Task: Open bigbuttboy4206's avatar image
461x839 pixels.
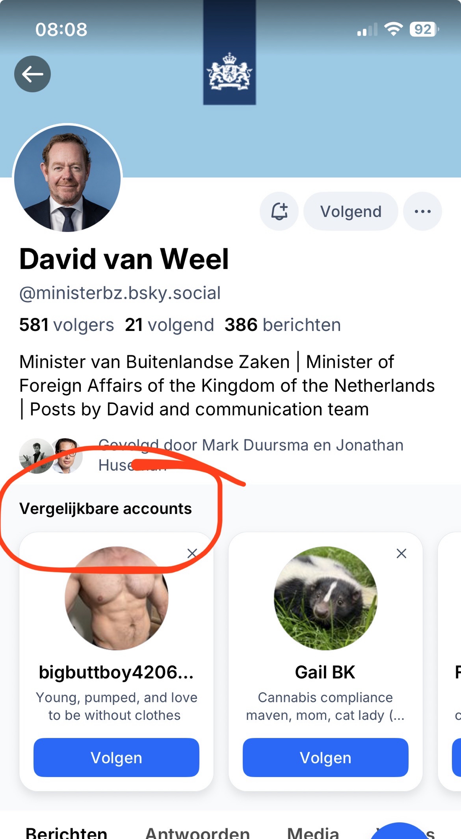Action: click(117, 598)
